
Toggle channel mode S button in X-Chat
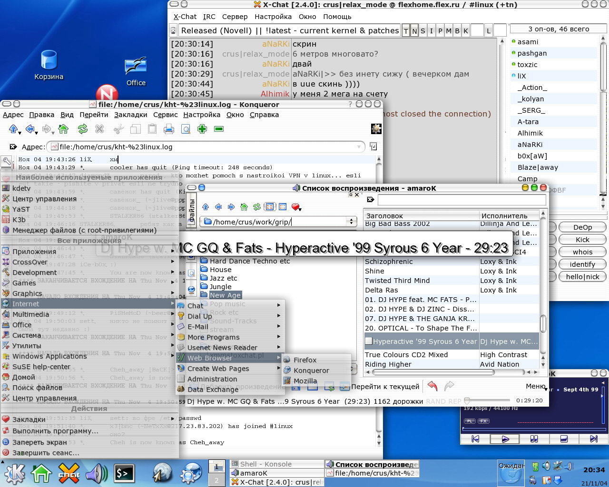click(x=423, y=31)
